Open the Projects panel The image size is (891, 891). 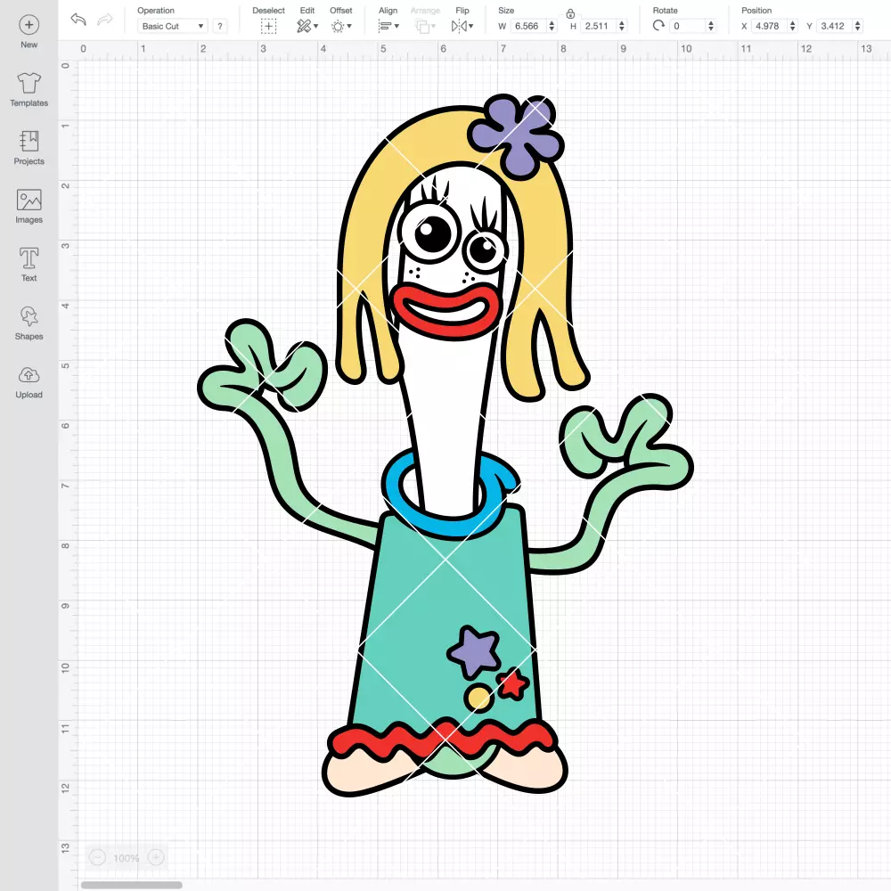click(x=29, y=148)
